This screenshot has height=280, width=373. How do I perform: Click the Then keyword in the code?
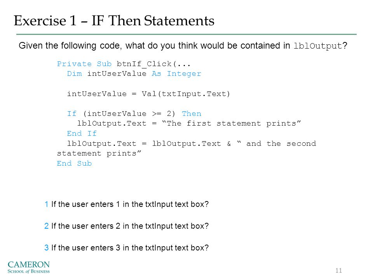192,114
